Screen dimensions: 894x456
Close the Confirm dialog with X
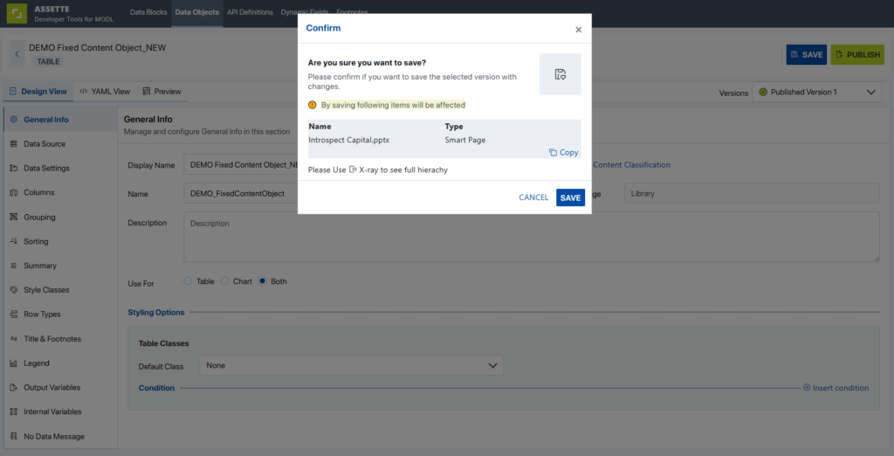pyautogui.click(x=578, y=30)
